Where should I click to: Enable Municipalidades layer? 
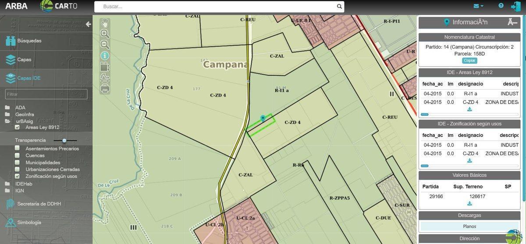[x=17, y=162]
